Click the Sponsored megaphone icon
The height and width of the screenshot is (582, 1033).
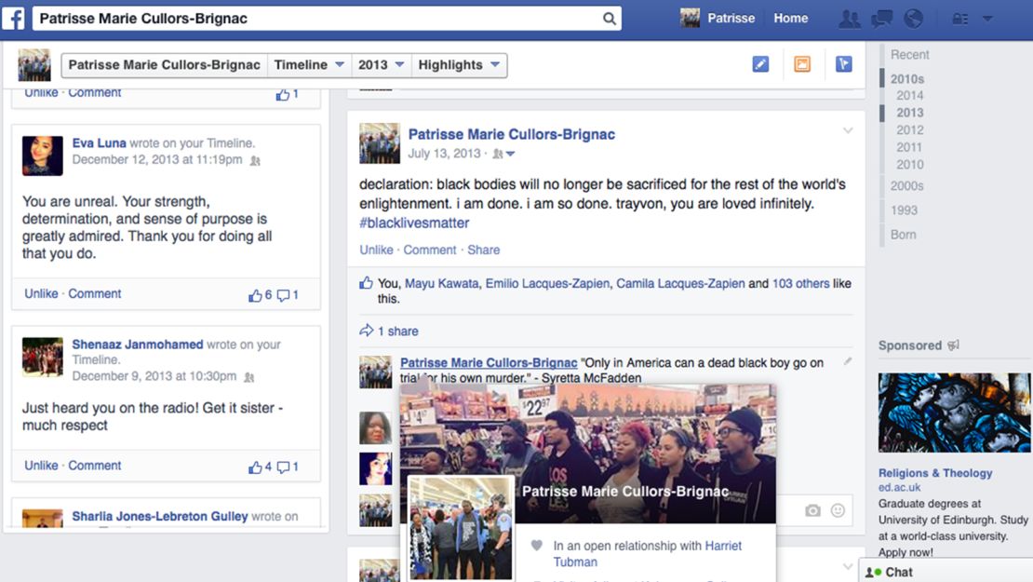pos(953,345)
